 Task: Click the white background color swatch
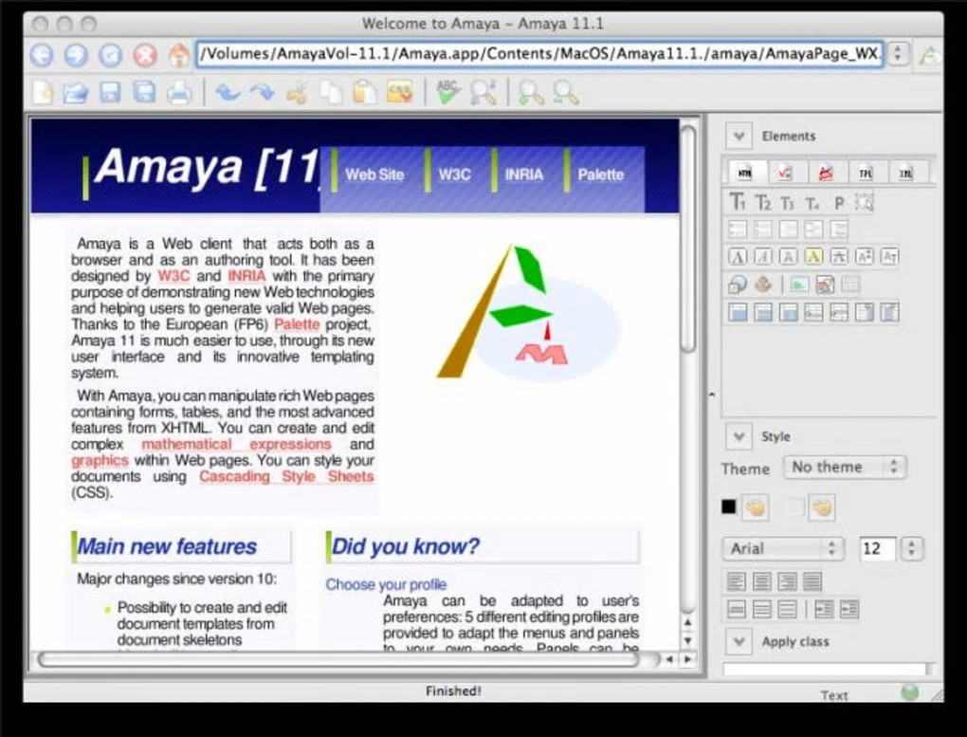(x=795, y=507)
